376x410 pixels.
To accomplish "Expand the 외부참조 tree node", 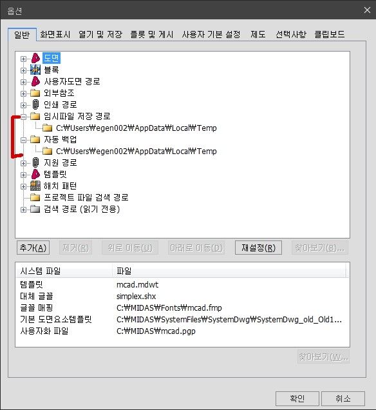I will pos(23,93).
